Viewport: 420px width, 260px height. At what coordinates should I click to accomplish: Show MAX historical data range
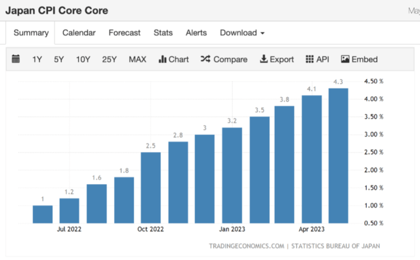(137, 60)
